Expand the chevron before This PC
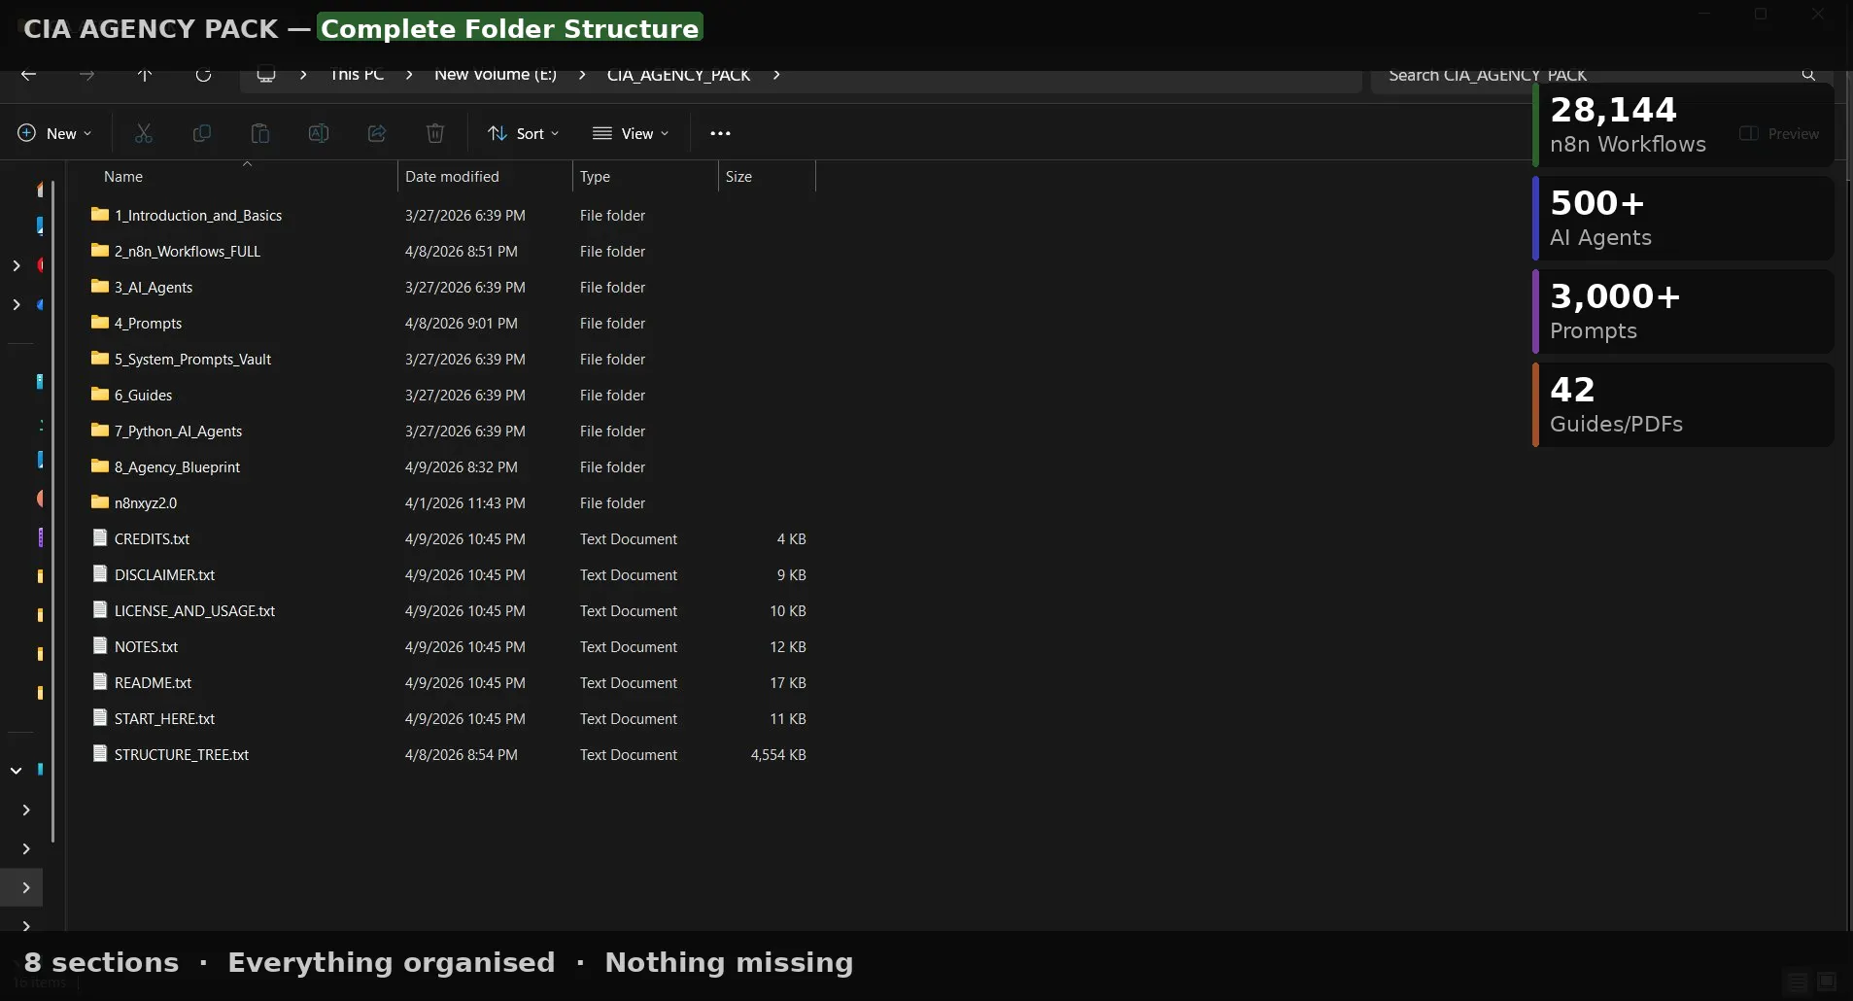Viewport: 1853px width, 1001px height. click(x=303, y=75)
